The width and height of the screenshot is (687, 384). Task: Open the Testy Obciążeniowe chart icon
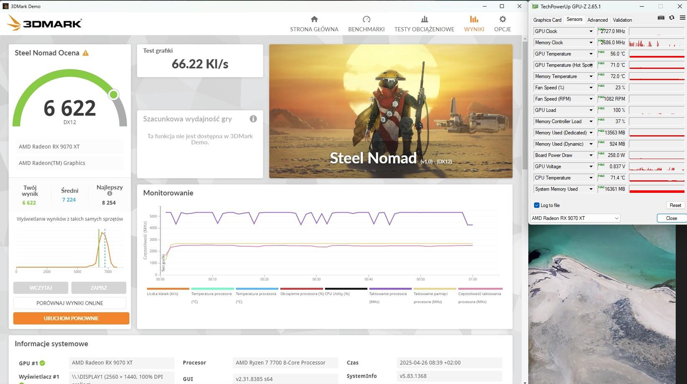click(424, 19)
